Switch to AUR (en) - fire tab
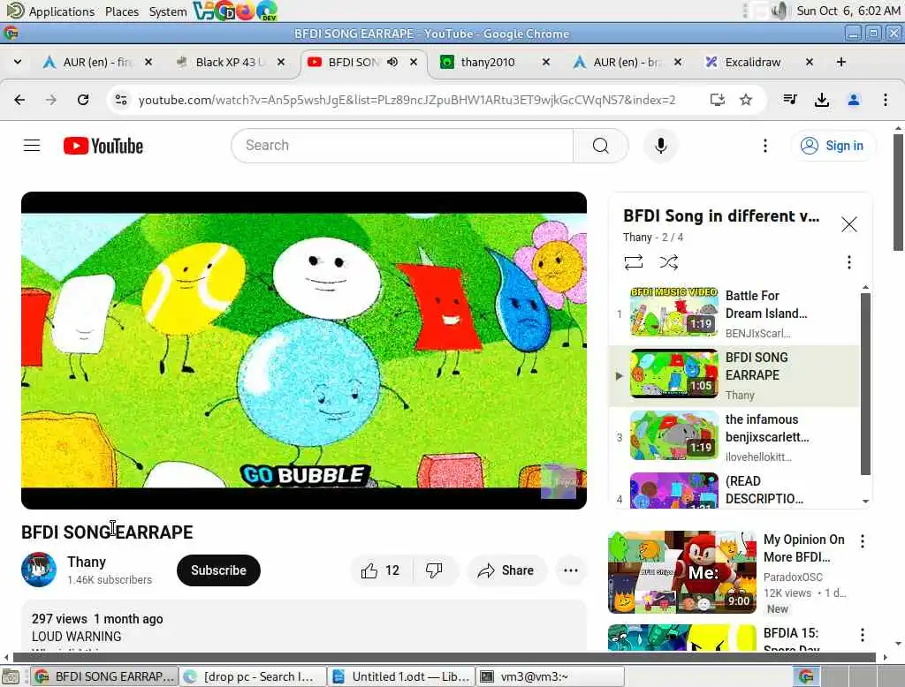The image size is (905, 687). (96, 62)
